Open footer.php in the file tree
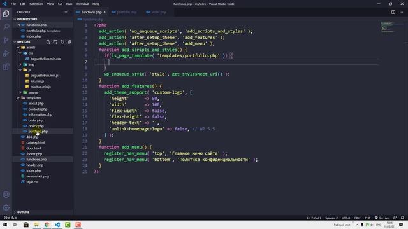Image resolution: width=408 pixels, height=229 pixels. click(34, 154)
